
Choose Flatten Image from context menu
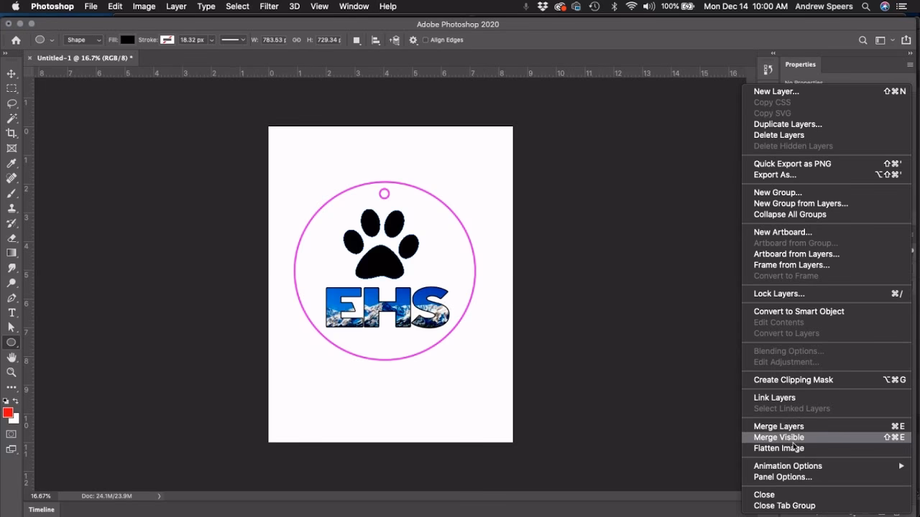(778, 448)
